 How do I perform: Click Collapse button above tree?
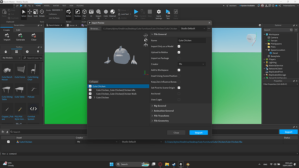point(94,81)
